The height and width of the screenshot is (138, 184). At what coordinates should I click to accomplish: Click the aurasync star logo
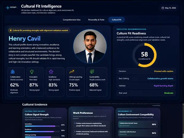[8, 8]
